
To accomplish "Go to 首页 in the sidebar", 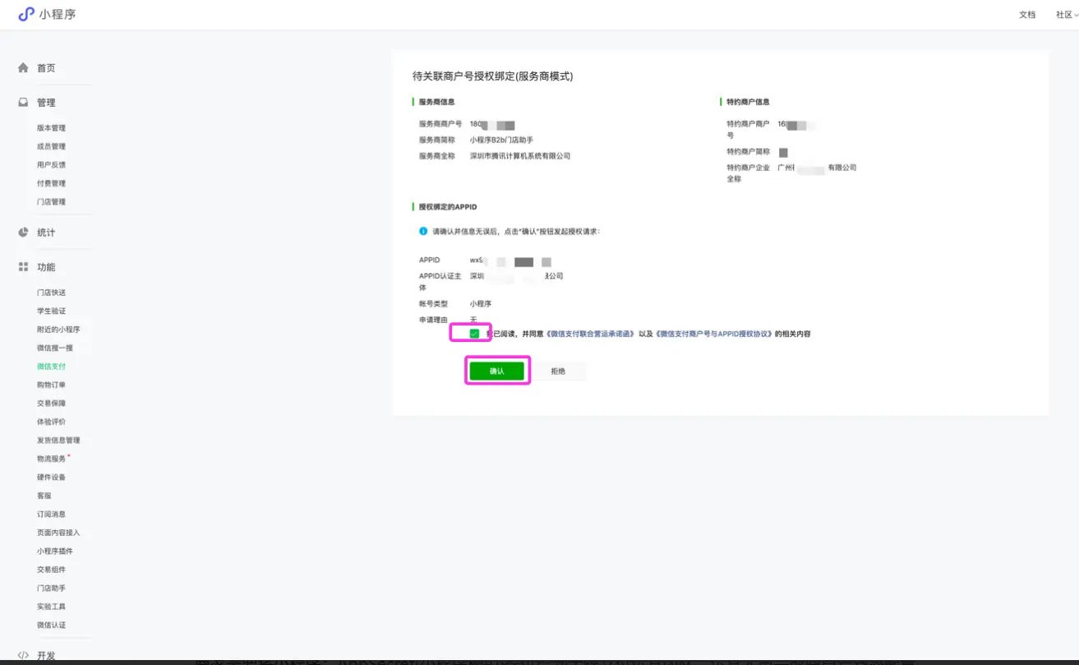I will click(x=46, y=68).
